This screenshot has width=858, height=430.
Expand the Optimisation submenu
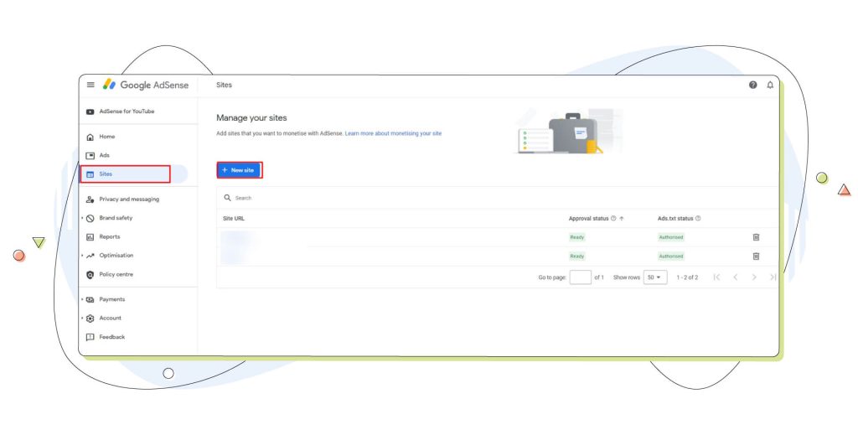[83, 256]
